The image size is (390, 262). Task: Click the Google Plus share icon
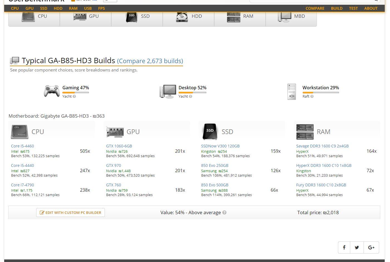[371, 247]
